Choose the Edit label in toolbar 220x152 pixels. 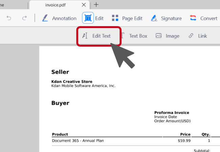99,18
